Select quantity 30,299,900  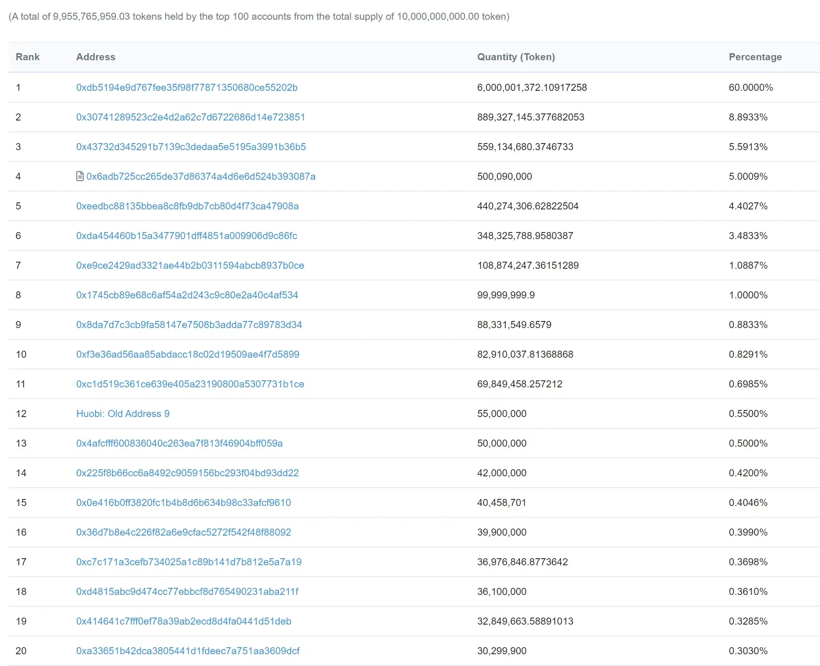pyautogui.click(x=502, y=651)
